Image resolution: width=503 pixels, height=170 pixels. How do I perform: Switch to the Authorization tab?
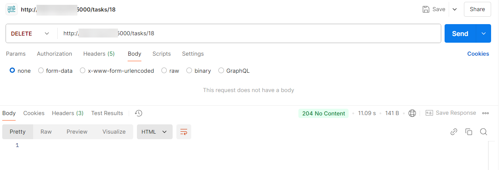54,54
